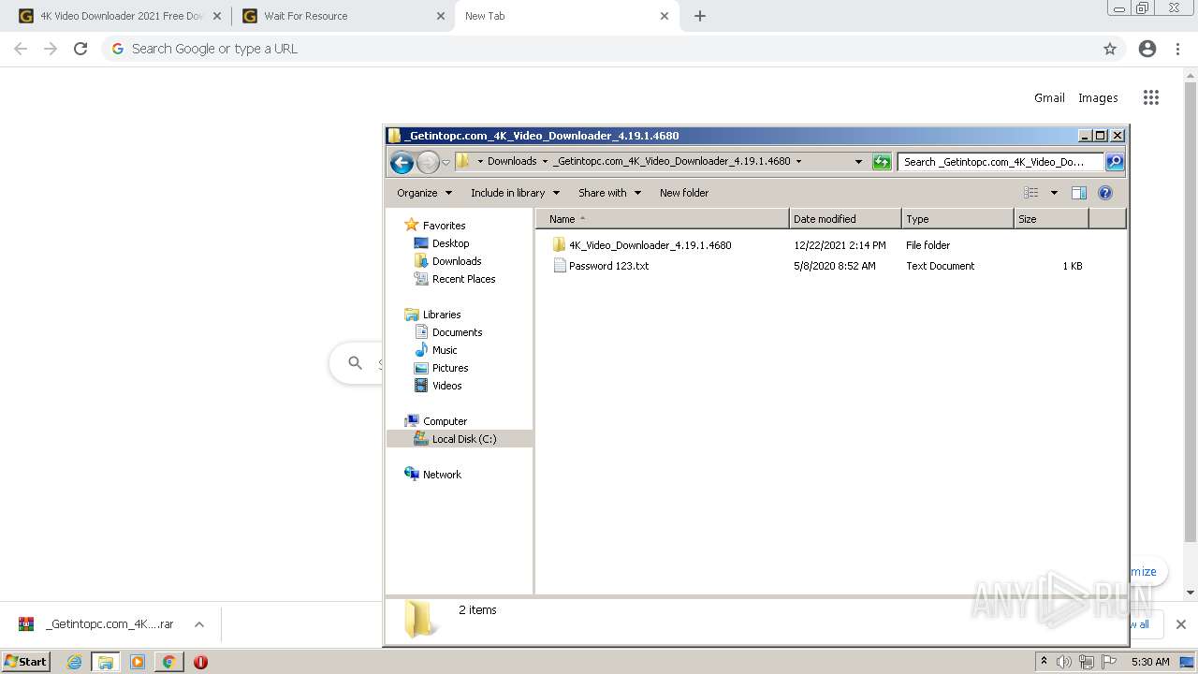This screenshot has height=674, width=1198.
Task: Open Chrome's three-dot menu
Action: 1178,49
